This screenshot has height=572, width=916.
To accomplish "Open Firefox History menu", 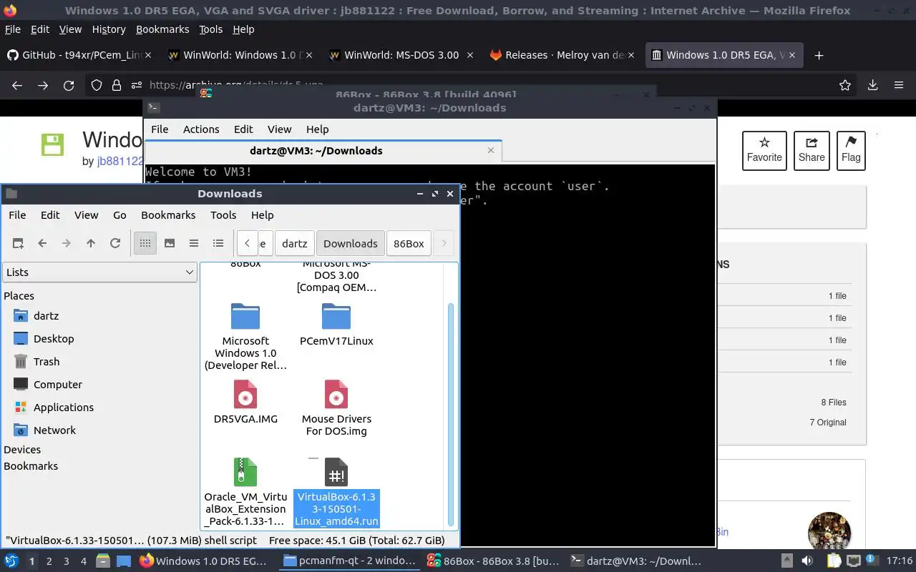I will (109, 29).
